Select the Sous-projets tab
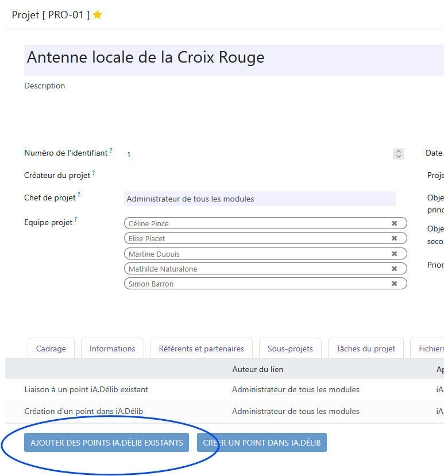444x476 pixels. pos(290,349)
